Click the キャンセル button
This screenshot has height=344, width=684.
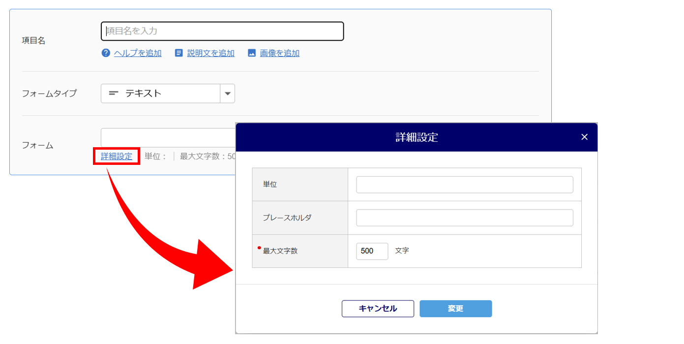tap(378, 309)
